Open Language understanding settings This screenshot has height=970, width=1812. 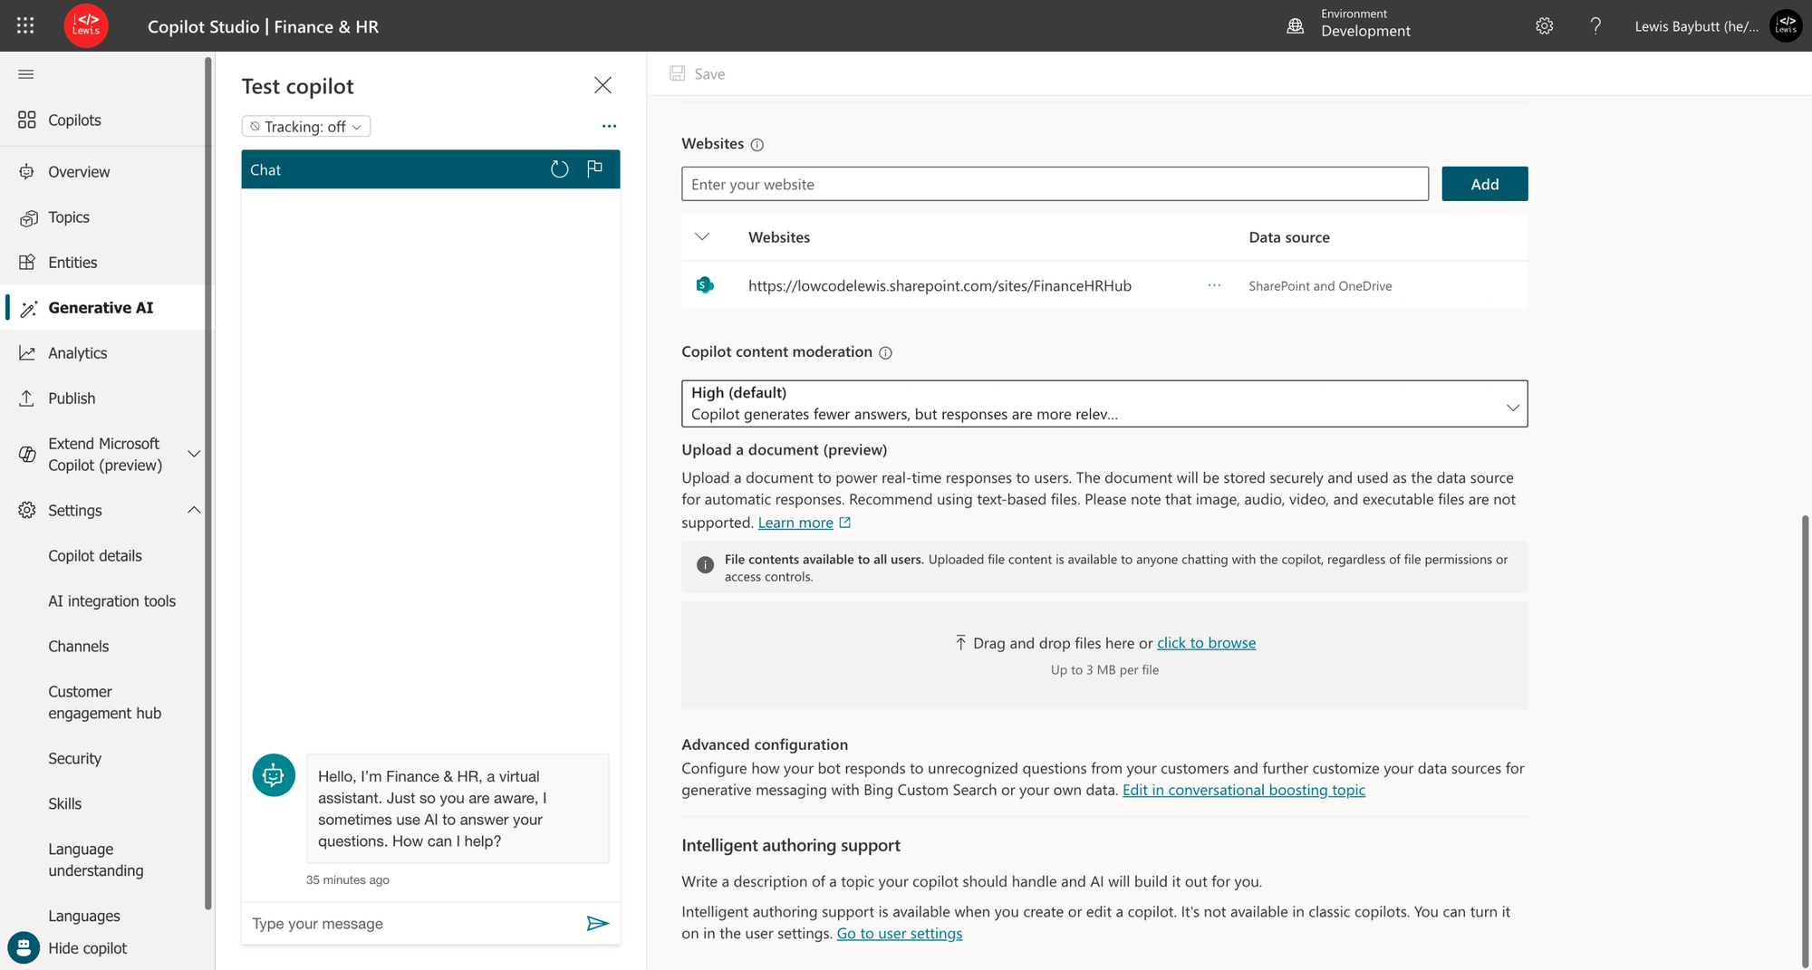click(96, 860)
